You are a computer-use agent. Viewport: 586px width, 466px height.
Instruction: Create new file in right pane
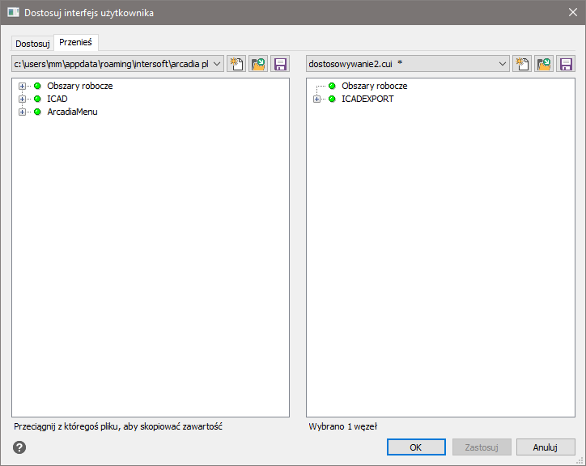pyautogui.click(x=523, y=64)
